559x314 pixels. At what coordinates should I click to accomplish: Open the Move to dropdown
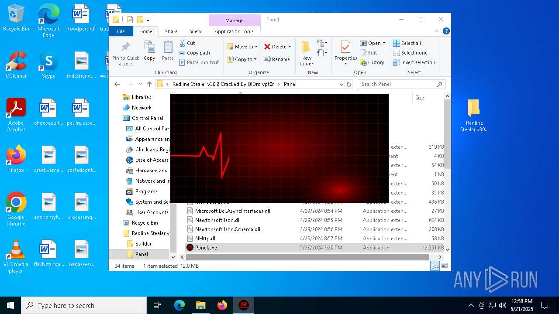pyautogui.click(x=242, y=47)
